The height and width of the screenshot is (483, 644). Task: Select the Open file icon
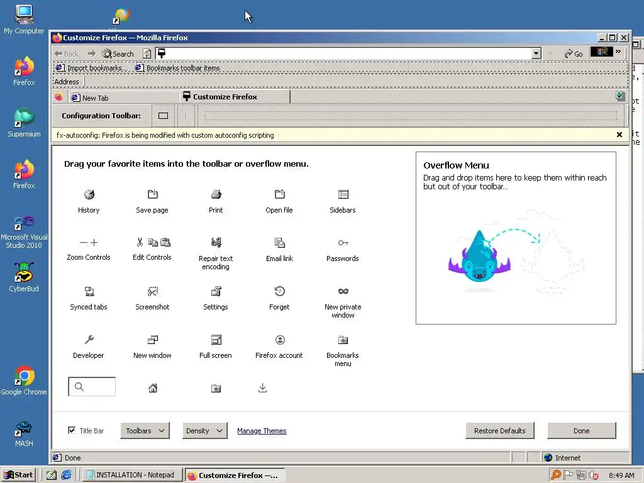[x=280, y=194]
